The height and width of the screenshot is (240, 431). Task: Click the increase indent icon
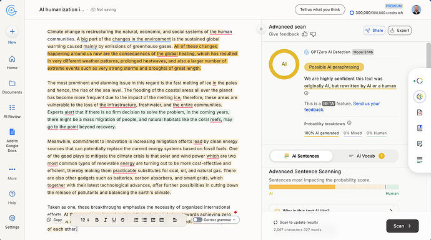coord(162,220)
